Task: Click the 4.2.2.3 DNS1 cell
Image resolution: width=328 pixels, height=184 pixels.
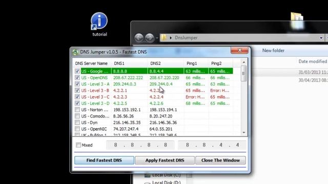Action: 120,97
